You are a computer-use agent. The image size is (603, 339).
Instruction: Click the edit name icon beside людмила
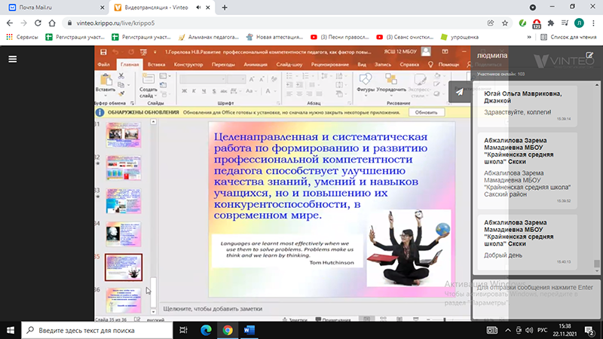(x=589, y=56)
